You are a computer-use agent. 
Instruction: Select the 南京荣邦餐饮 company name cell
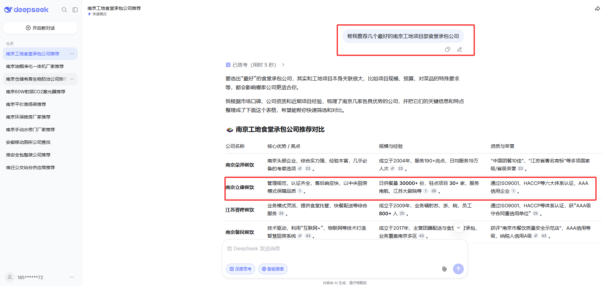[240, 165]
